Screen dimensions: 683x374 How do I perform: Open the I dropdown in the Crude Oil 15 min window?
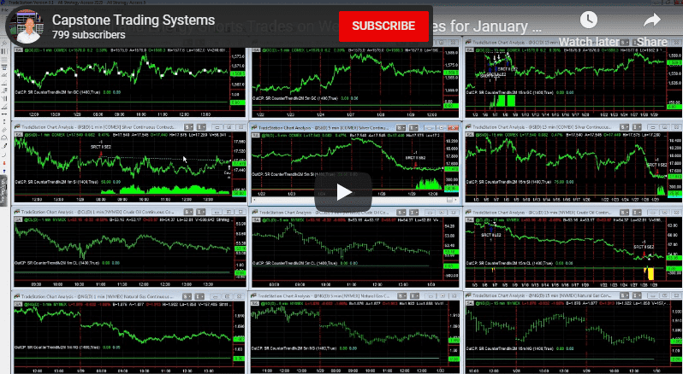click(x=637, y=213)
